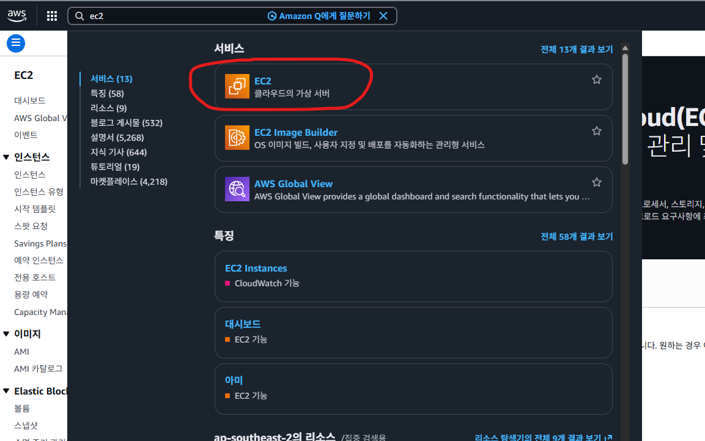
Task: Favorite EC2 with the star icon
Action: 597,80
